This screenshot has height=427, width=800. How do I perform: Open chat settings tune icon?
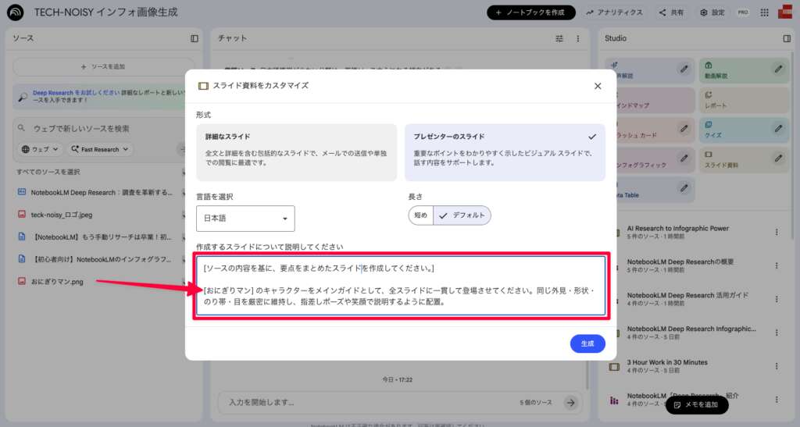(x=559, y=38)
